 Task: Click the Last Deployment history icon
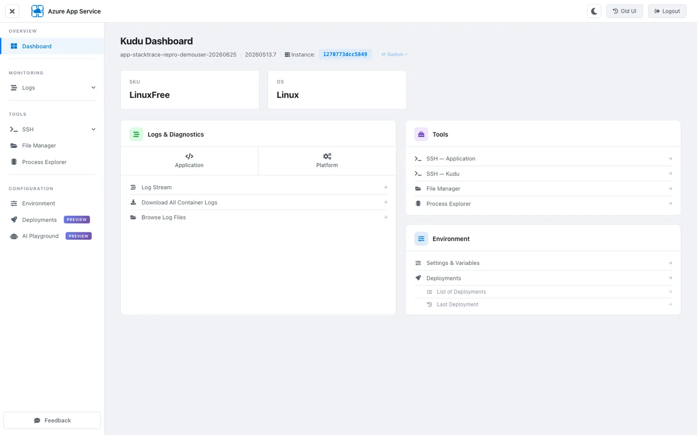point(429,304)
